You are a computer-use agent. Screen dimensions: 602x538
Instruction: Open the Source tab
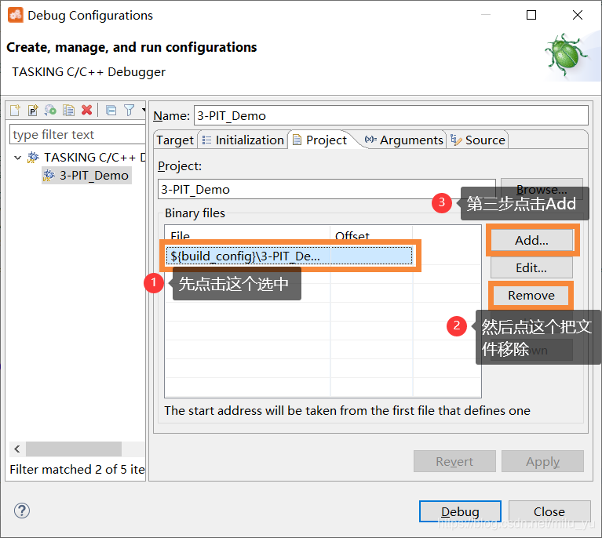point(478,140)
